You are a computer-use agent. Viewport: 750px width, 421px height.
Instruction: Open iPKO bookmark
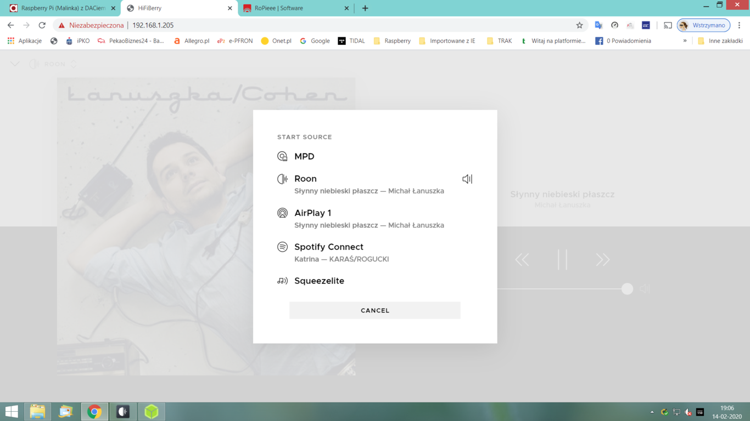point(77,41)
